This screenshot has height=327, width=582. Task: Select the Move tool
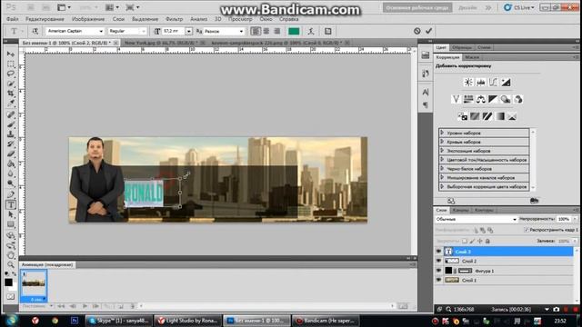11,54
